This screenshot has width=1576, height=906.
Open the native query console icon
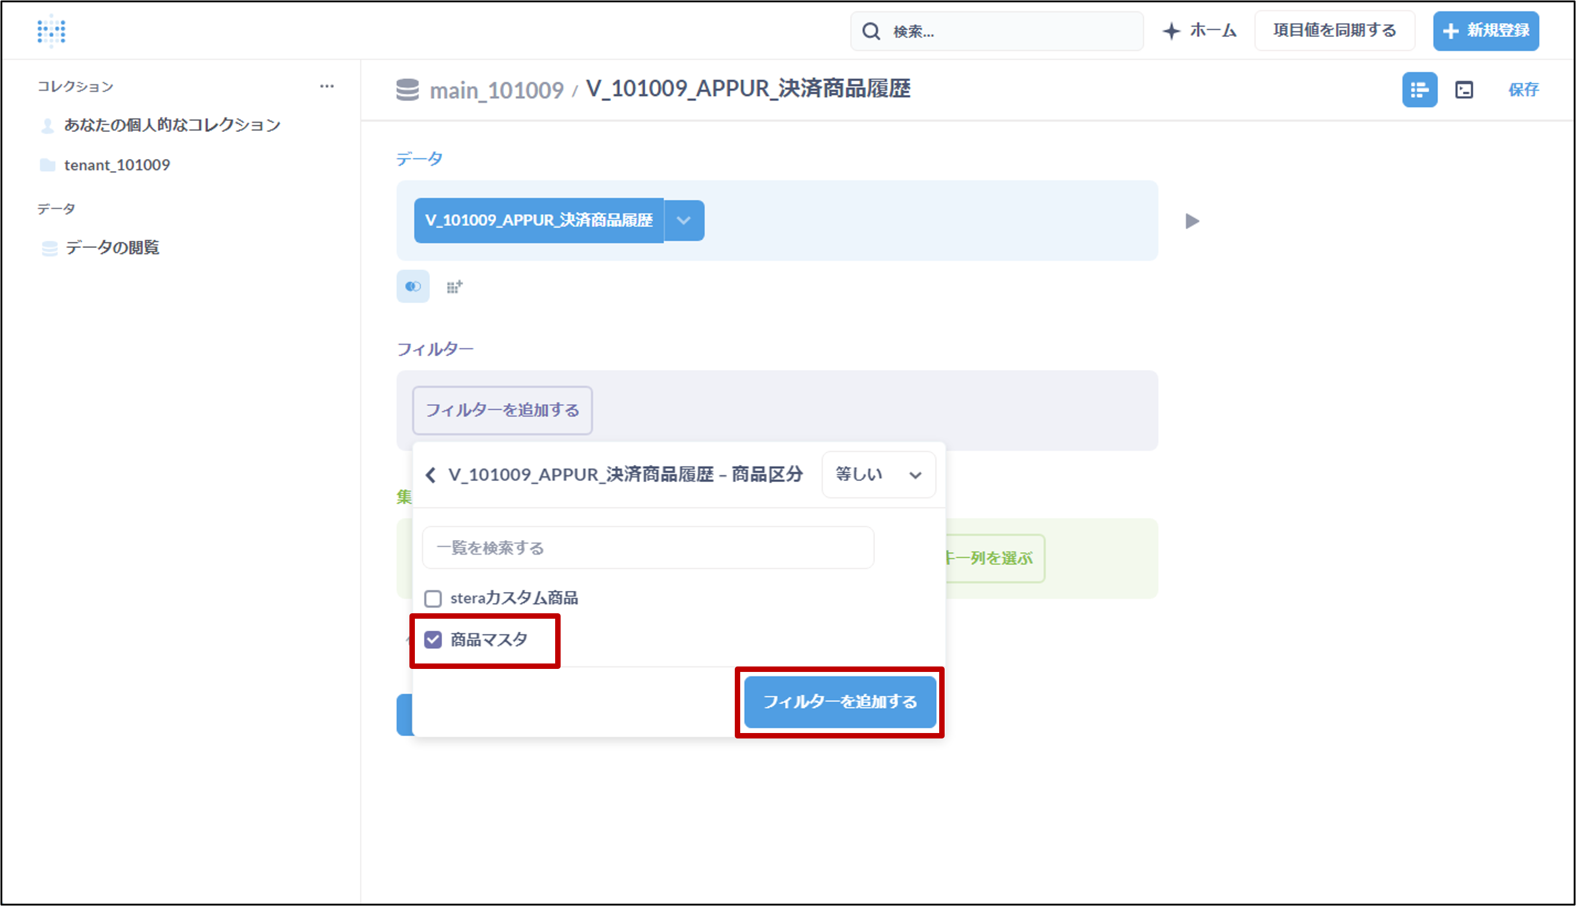(x=1464, y=90)
